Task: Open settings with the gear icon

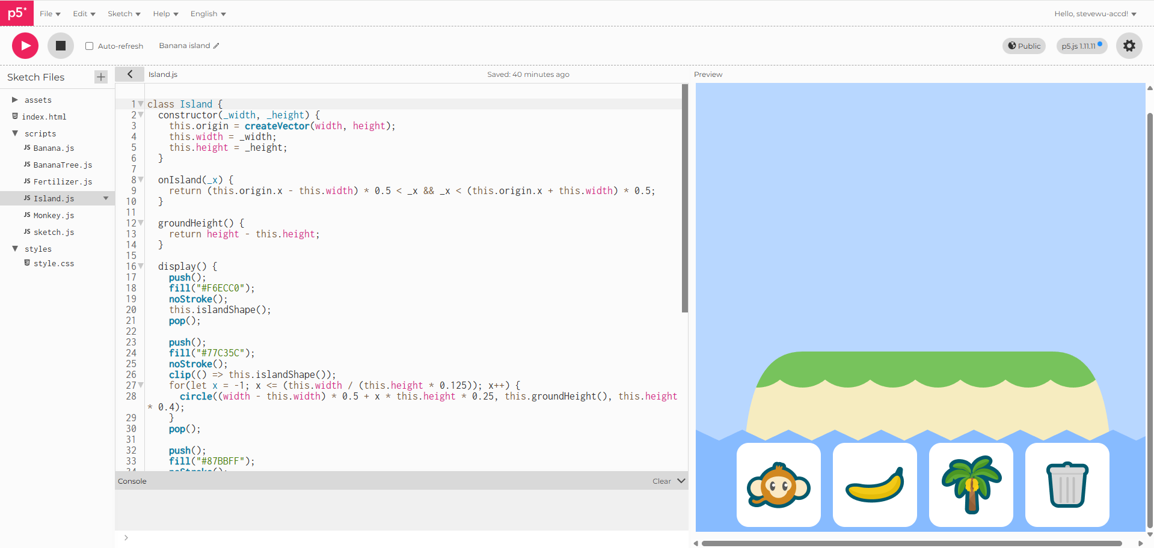Action: [x=1129, y=45]
